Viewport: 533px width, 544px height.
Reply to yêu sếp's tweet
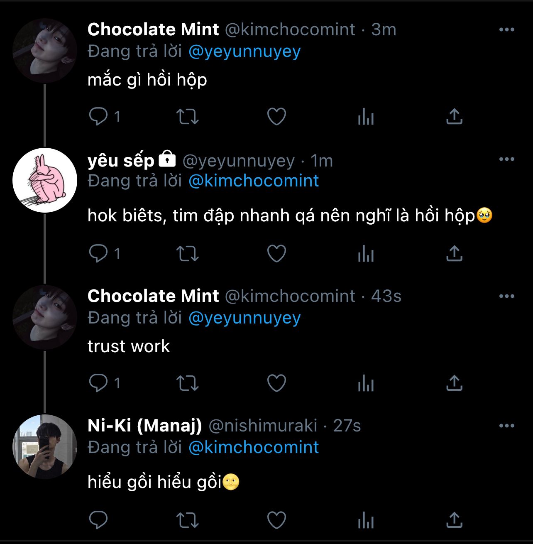(x=98, y=254)
